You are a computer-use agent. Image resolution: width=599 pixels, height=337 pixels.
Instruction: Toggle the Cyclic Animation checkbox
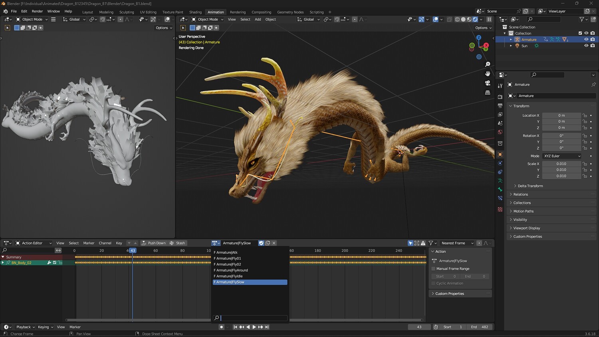[433, 283]
